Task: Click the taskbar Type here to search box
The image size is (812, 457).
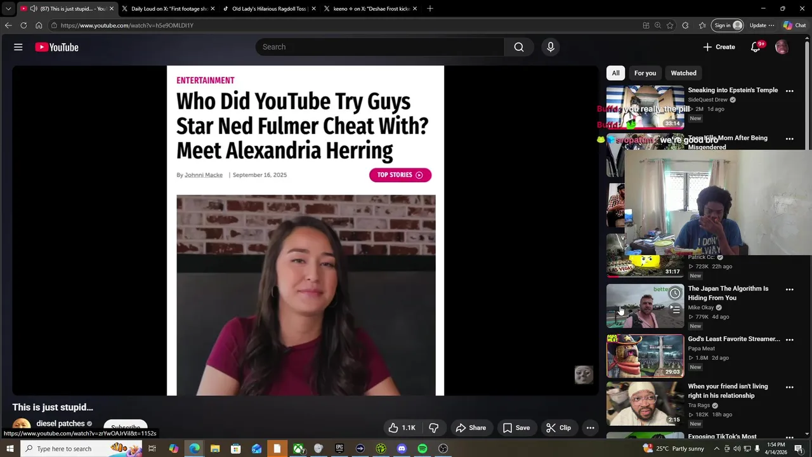Action: click(82, 449)
